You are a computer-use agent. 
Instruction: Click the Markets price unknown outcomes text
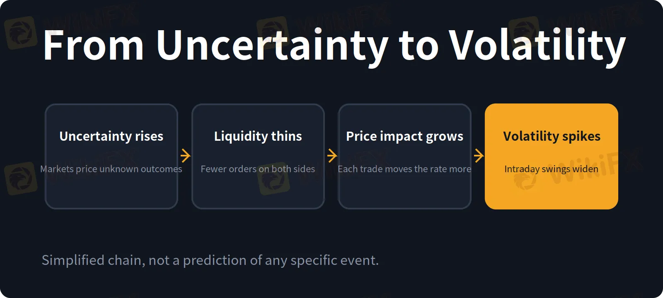point(111,169)
